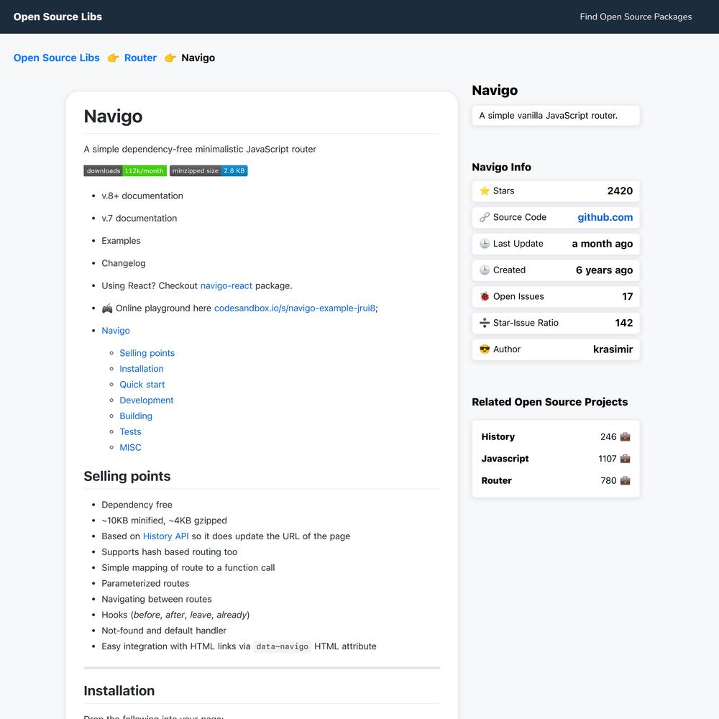Click the division icon beside Star-Issue Ratio
719x719 pixels.
pos(484,323)
